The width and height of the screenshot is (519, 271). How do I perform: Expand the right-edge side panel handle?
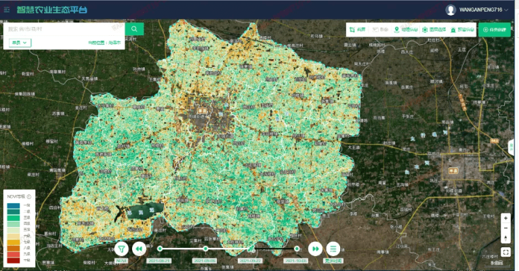click(x=511, y=147)
